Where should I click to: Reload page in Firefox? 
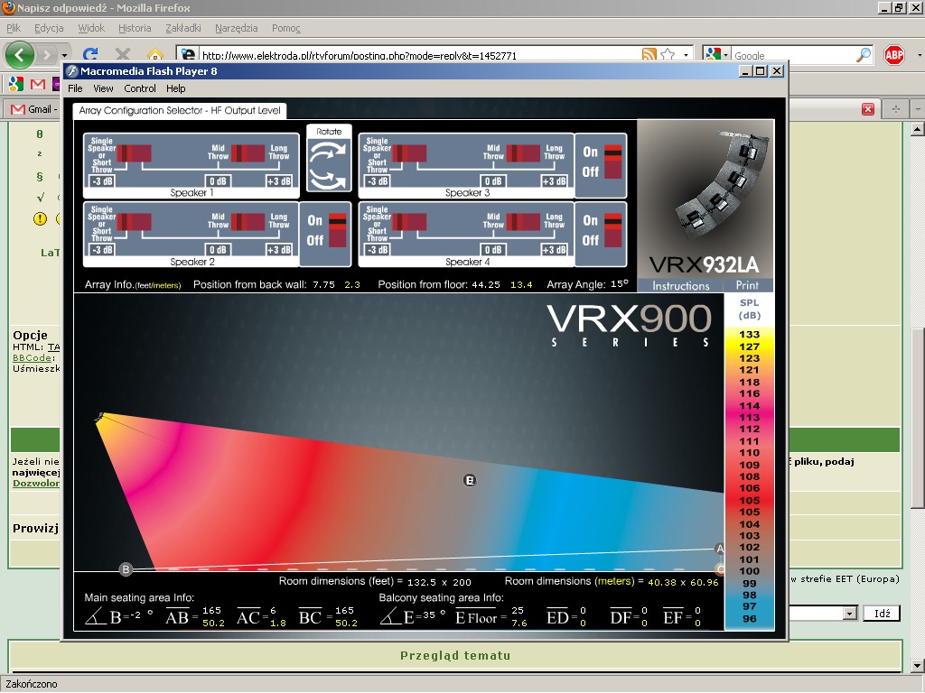89,55
